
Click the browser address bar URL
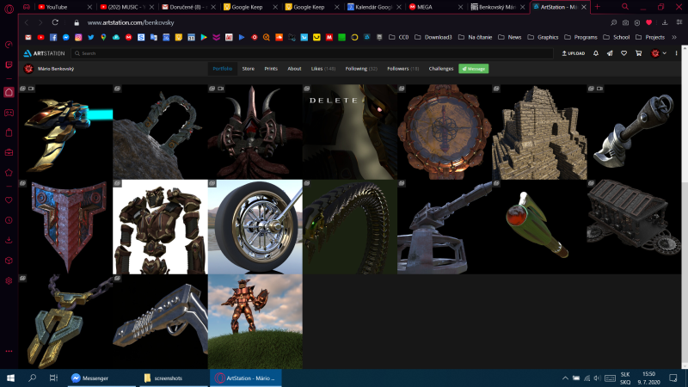pos(131,22)
